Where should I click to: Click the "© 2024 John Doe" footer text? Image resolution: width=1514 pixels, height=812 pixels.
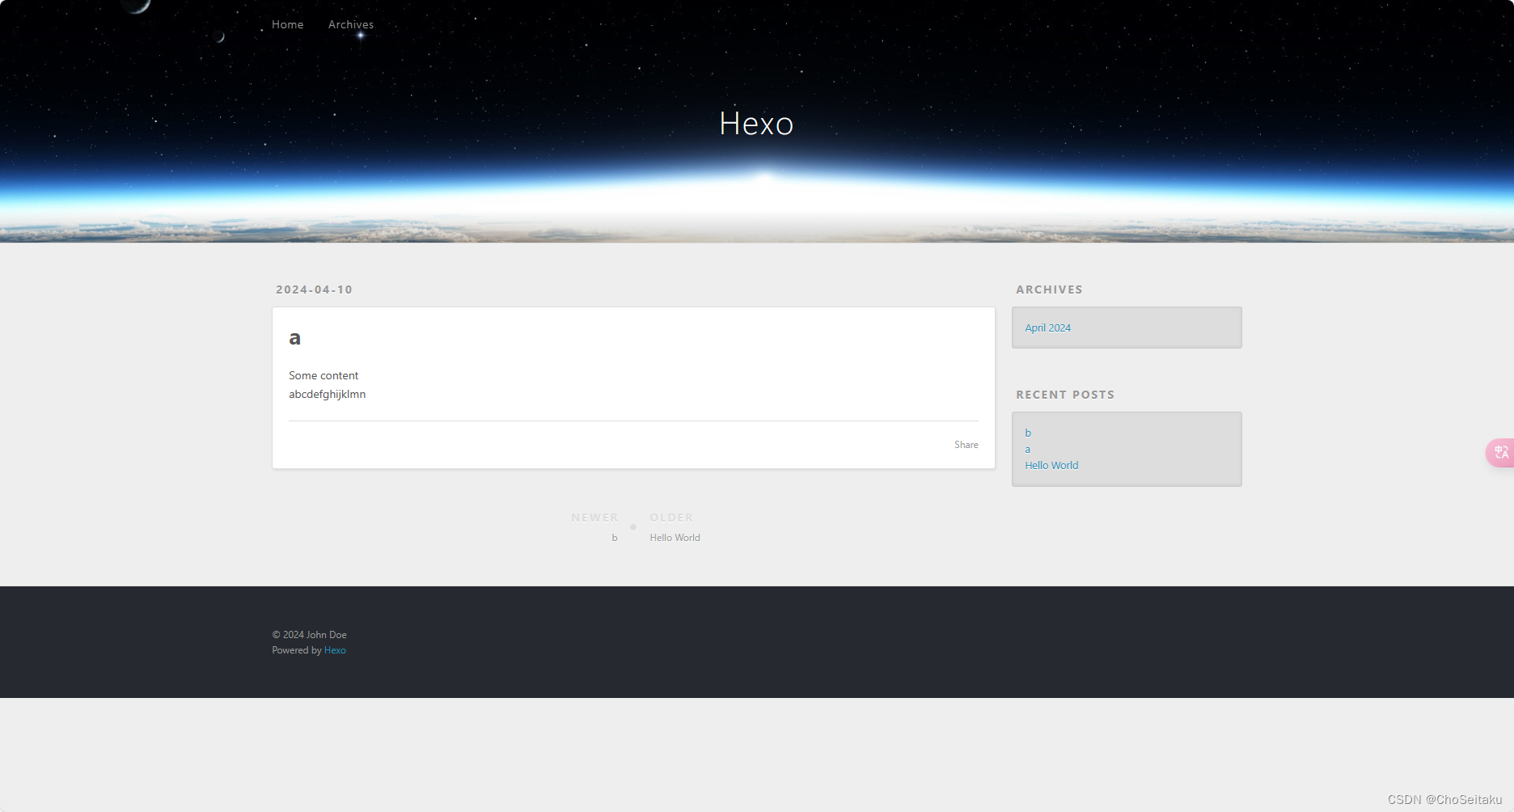point(309,635)
